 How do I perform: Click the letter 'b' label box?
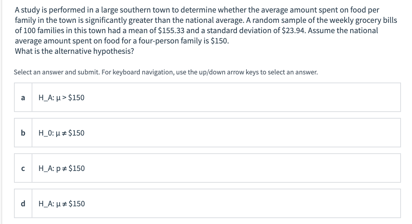pos(23,133)
